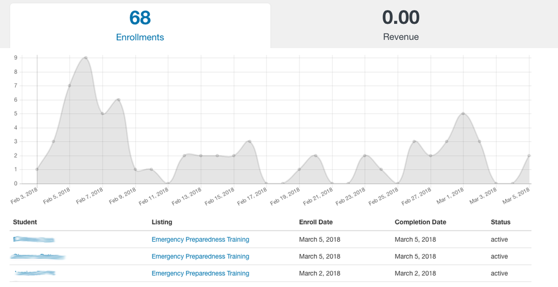
Task: Open the third row's student name link
Action: click(x=35, y=274)
